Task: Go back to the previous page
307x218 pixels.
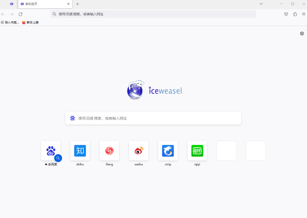Action: pyautogui.click(x=3, y=14)
